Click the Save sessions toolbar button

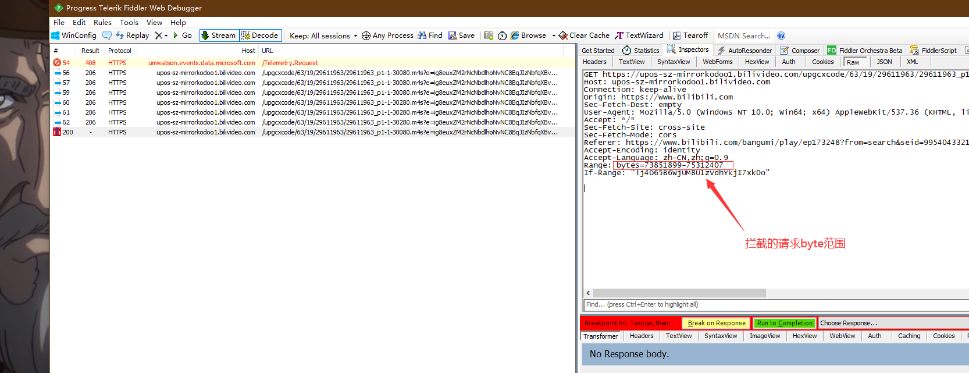coord(461,35)
